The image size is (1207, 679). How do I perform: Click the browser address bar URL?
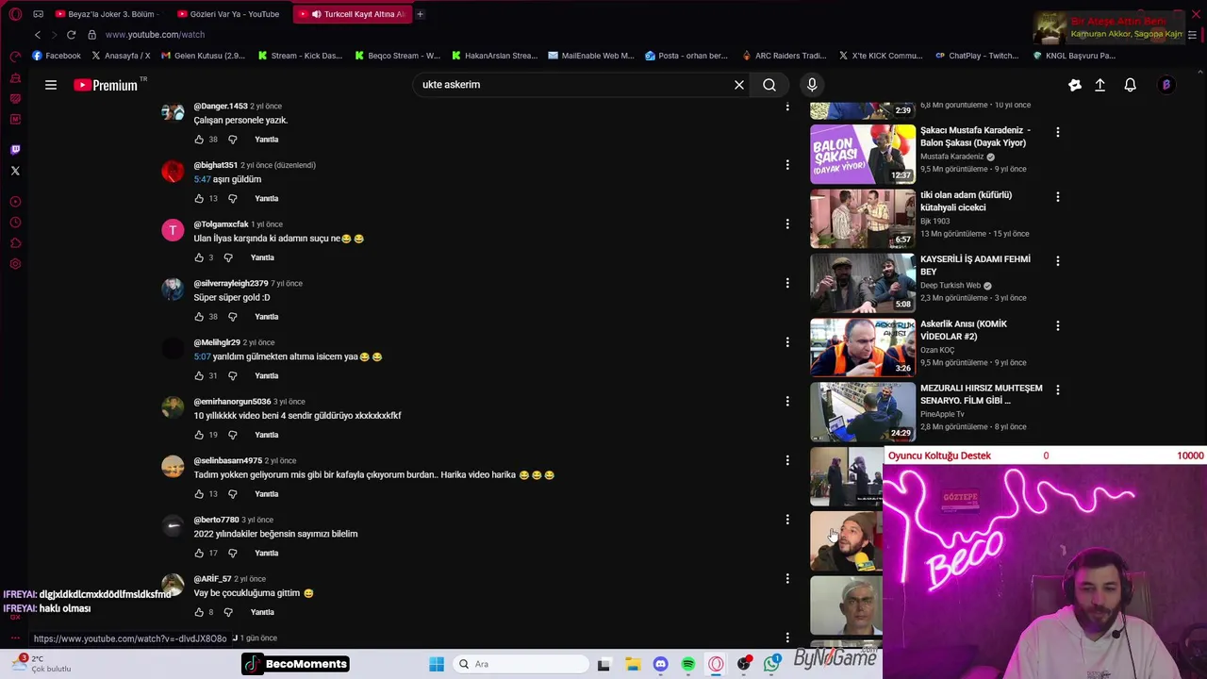[155, 35]
